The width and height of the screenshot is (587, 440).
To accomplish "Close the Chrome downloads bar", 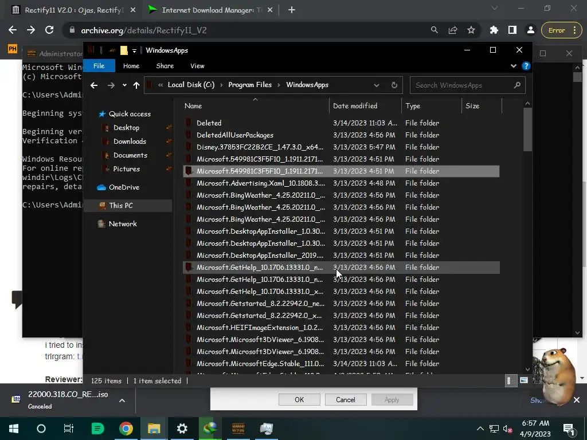I will click(577, 400).
